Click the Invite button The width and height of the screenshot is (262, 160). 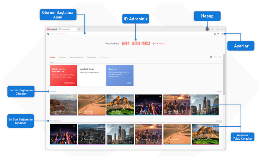click(160, 44)
